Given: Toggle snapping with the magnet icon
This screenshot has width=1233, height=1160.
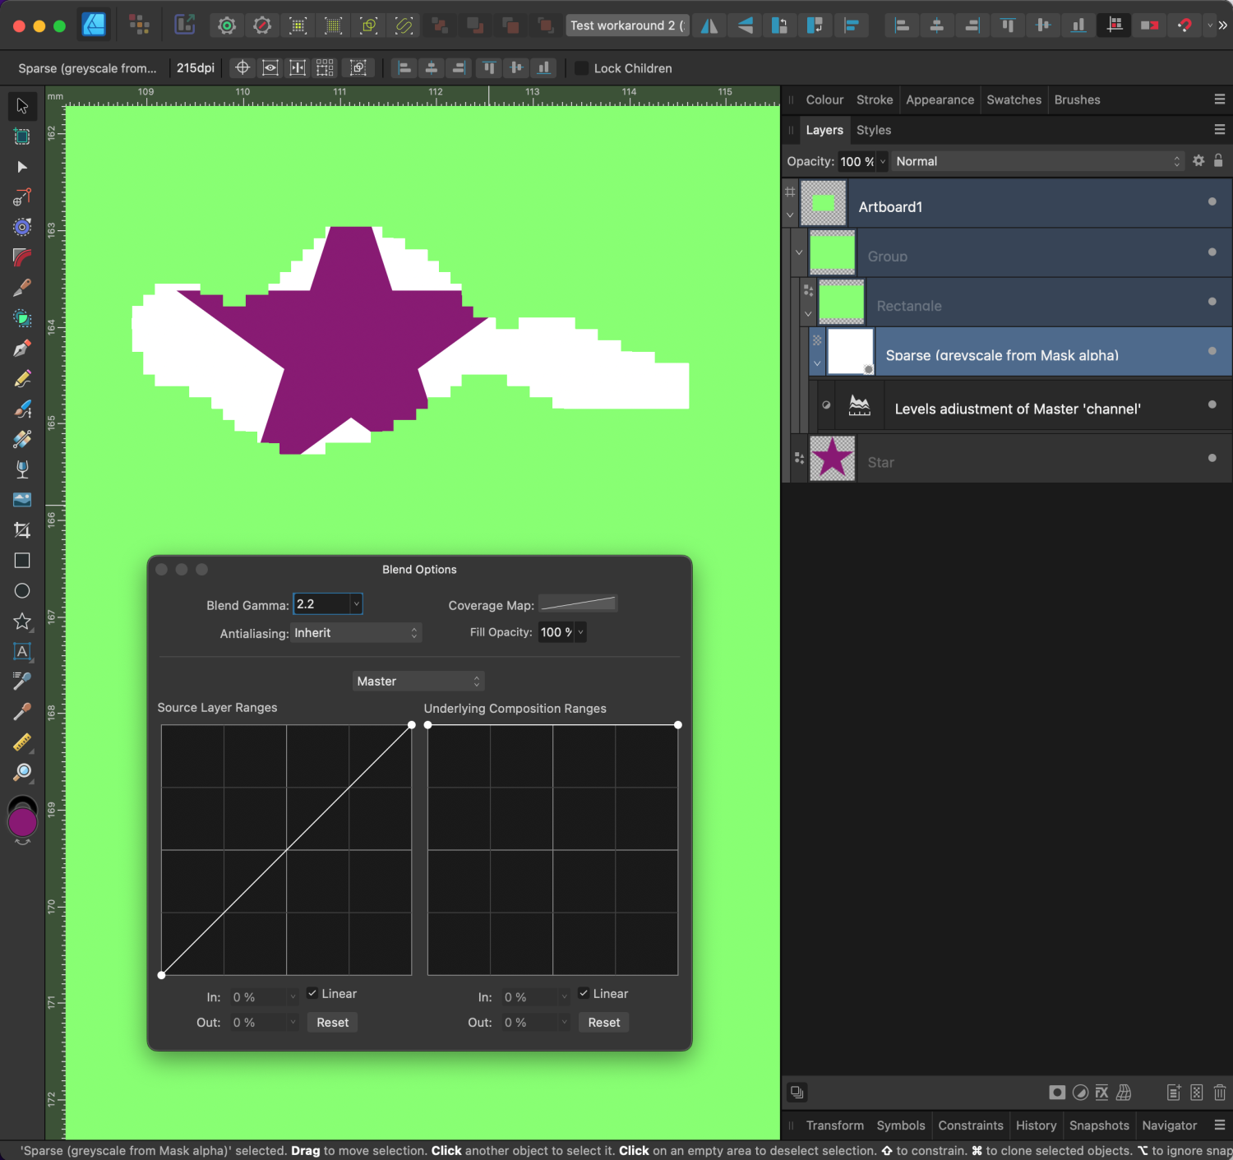Looking at the screenshot, I should [1185, 25].
